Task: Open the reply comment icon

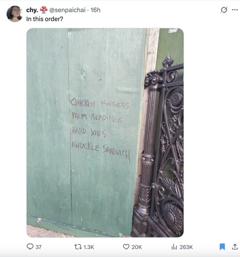Action: (30, 246)
